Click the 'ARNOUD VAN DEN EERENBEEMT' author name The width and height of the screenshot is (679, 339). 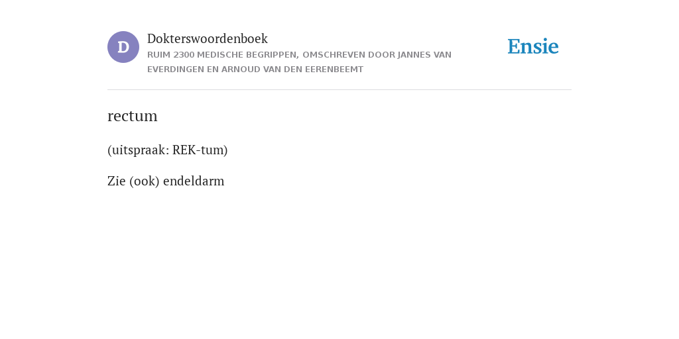tap(292, 70)
